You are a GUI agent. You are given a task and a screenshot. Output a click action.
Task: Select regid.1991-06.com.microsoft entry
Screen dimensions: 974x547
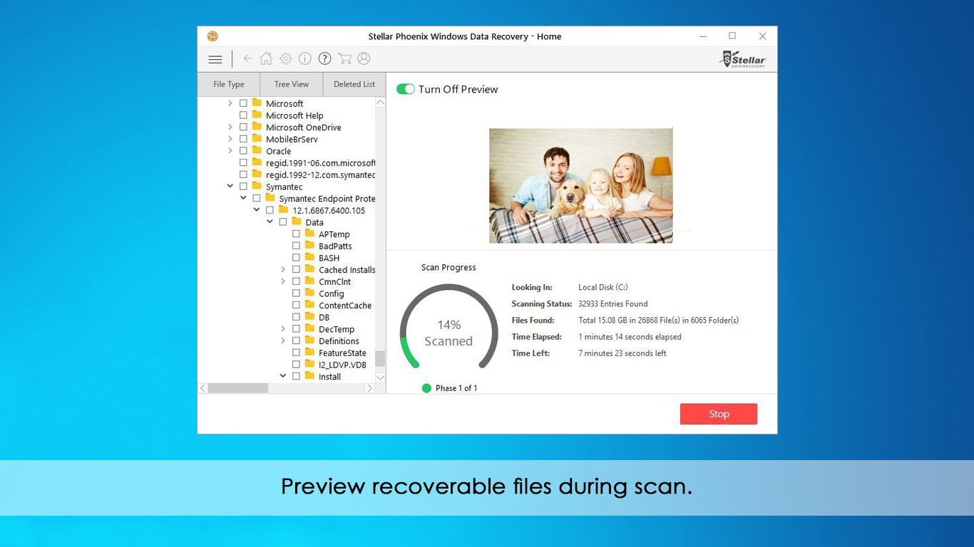(x=320, y=162)
